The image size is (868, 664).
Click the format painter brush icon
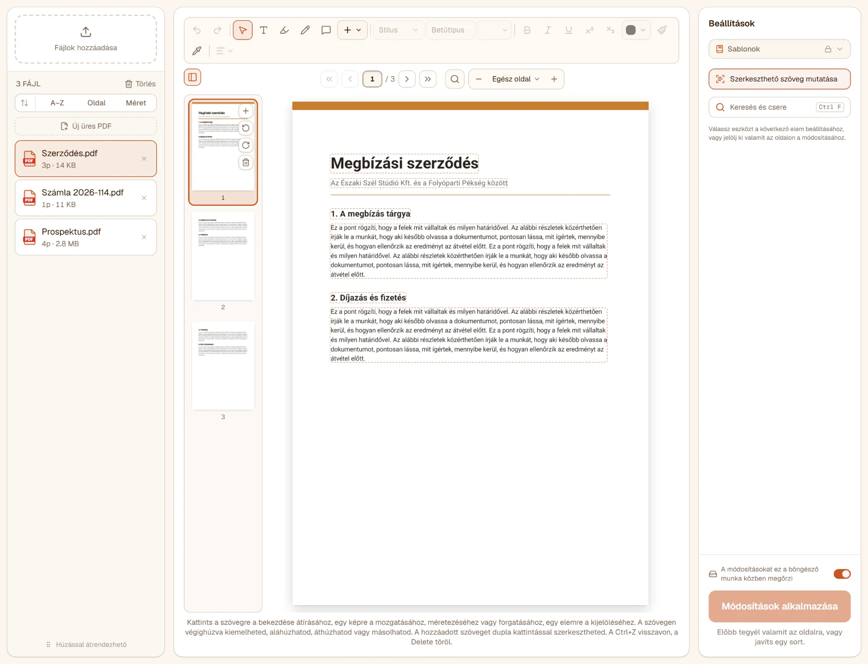point(662,30)
